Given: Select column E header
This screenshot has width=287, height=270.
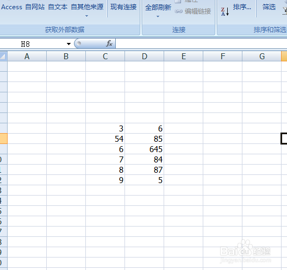Looking at the screenshot, I should click(x=184, y=56).
